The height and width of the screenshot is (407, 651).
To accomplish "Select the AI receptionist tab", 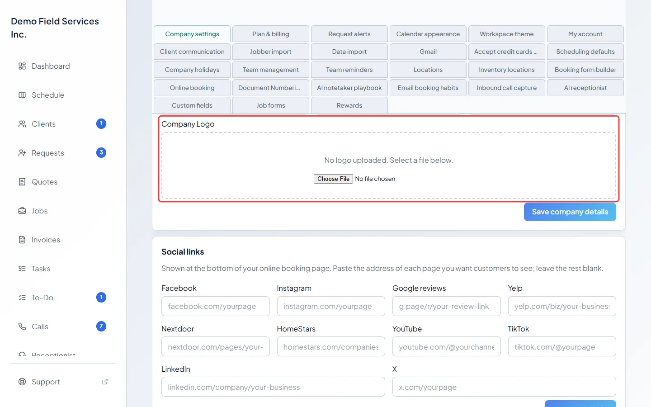I will click(585, 88).
